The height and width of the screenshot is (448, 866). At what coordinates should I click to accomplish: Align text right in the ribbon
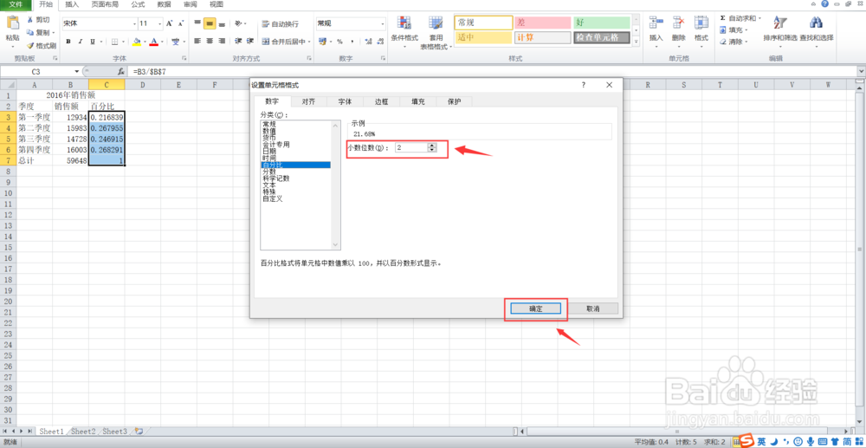pyautogui.click(x=222, y=42)
